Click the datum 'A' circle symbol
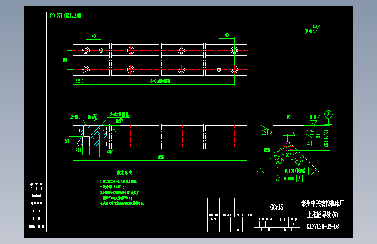The height and width of the screenshot is (244, 377). (x=328, y=114)
